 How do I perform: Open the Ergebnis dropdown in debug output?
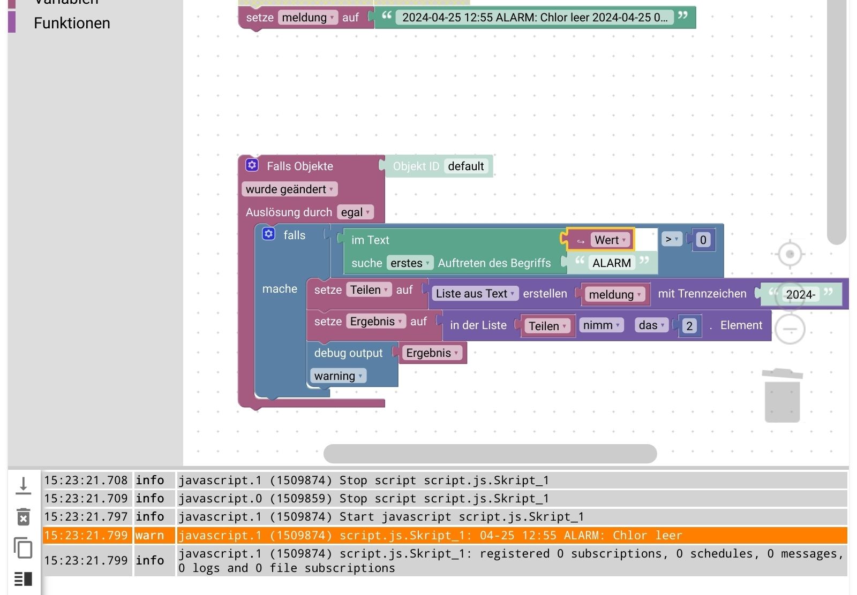[432, 353]
